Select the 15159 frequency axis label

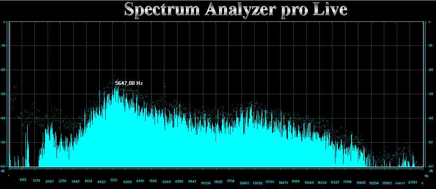[x=296, y=181]
